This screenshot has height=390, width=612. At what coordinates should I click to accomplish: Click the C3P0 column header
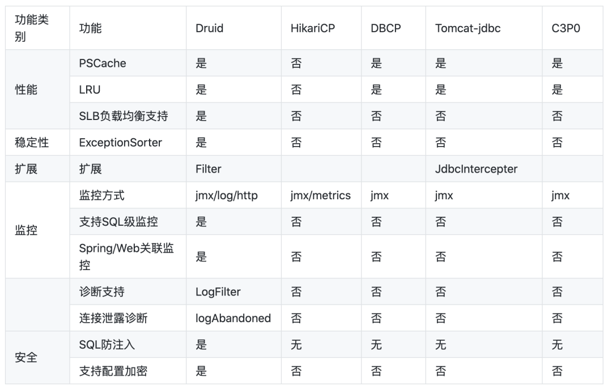565,28
